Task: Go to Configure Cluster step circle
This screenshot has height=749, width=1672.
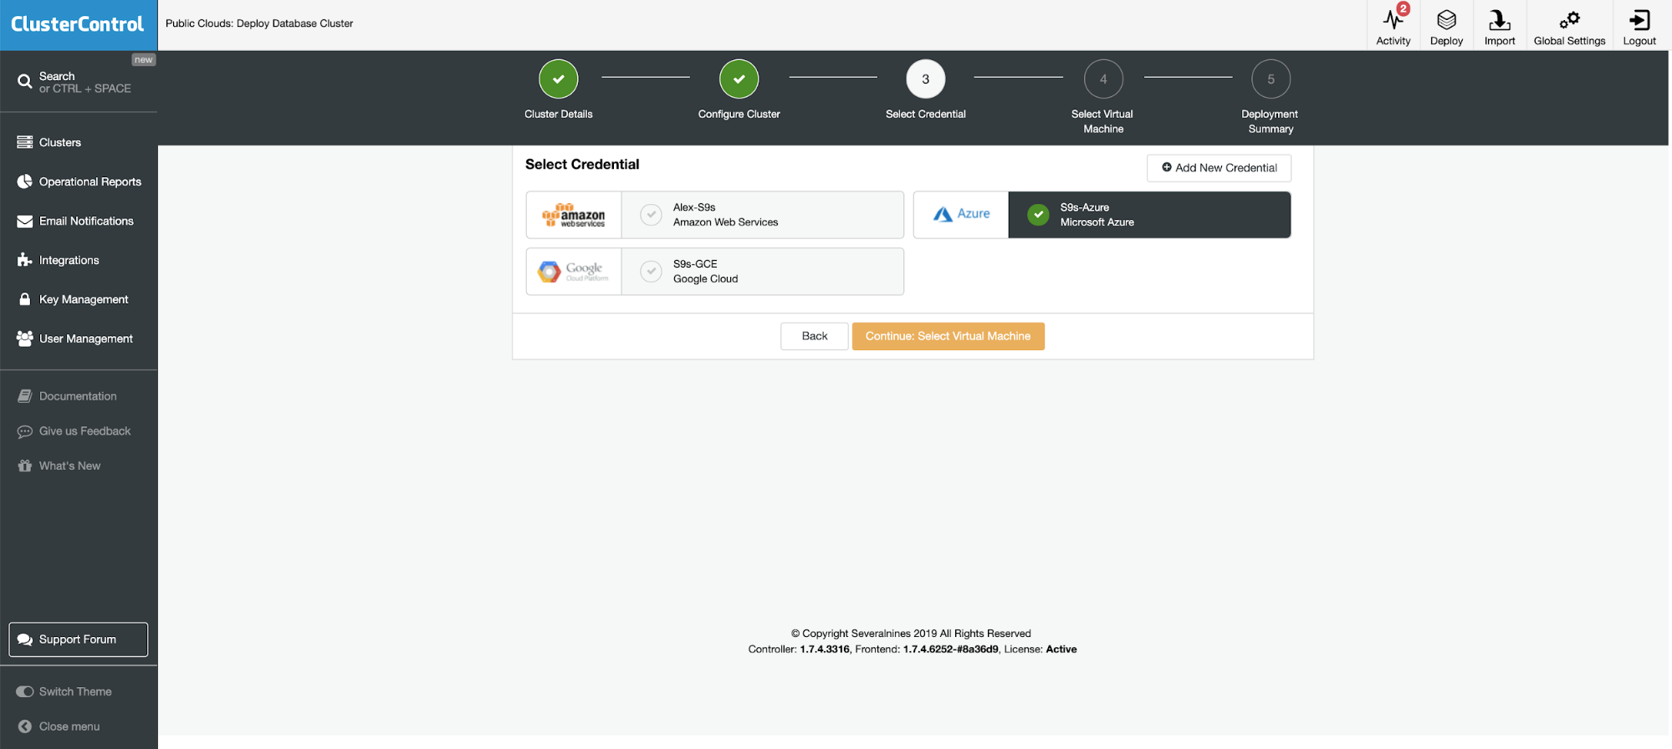Action: click(x=739, y=79)
